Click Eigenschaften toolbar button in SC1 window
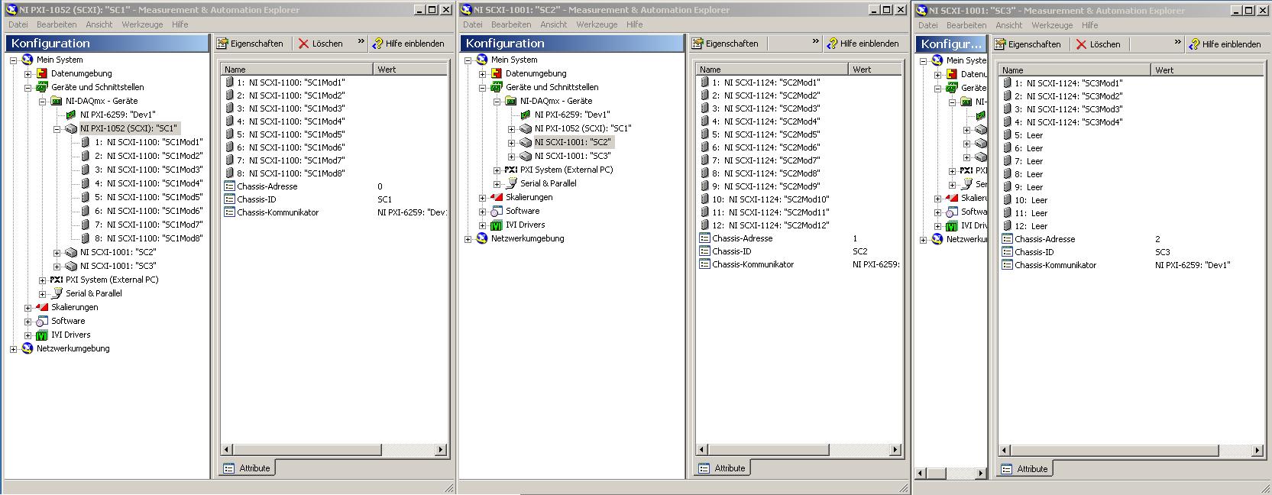The image size is (1272, 495). click(251, 44)
